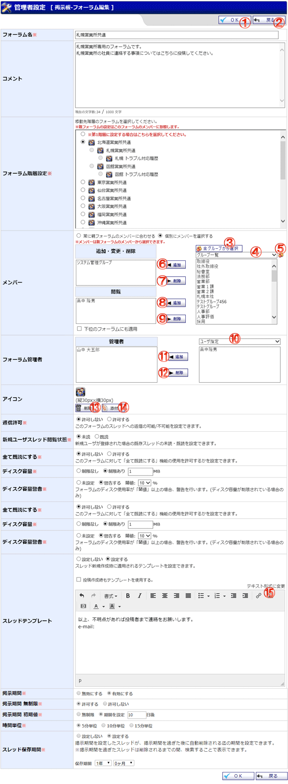Viewport: 288px width, 784px height.
Task: Click the forum icon next to 沖縄営業所共通
Action: [91, 223]
